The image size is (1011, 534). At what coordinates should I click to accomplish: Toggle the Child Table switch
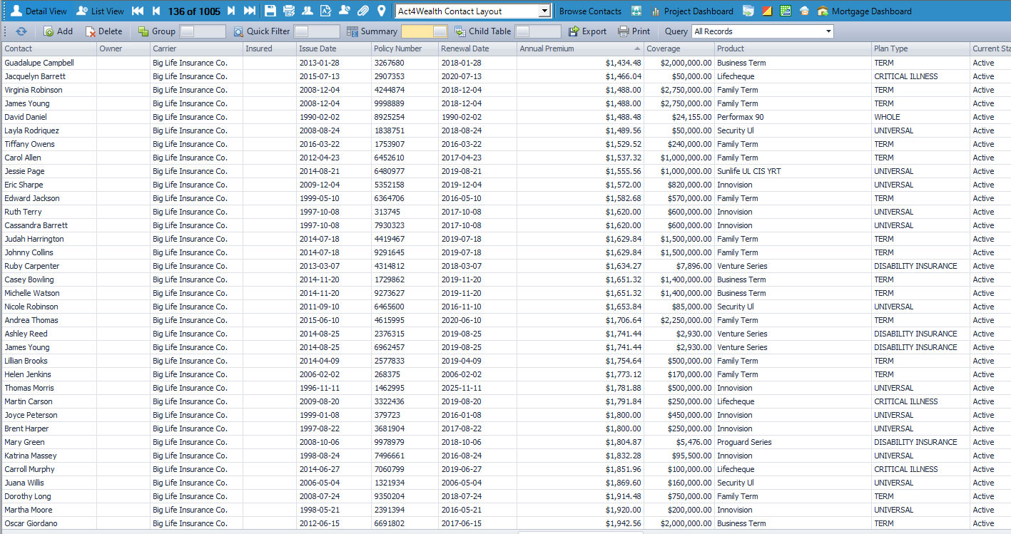(x=538, y=31)
